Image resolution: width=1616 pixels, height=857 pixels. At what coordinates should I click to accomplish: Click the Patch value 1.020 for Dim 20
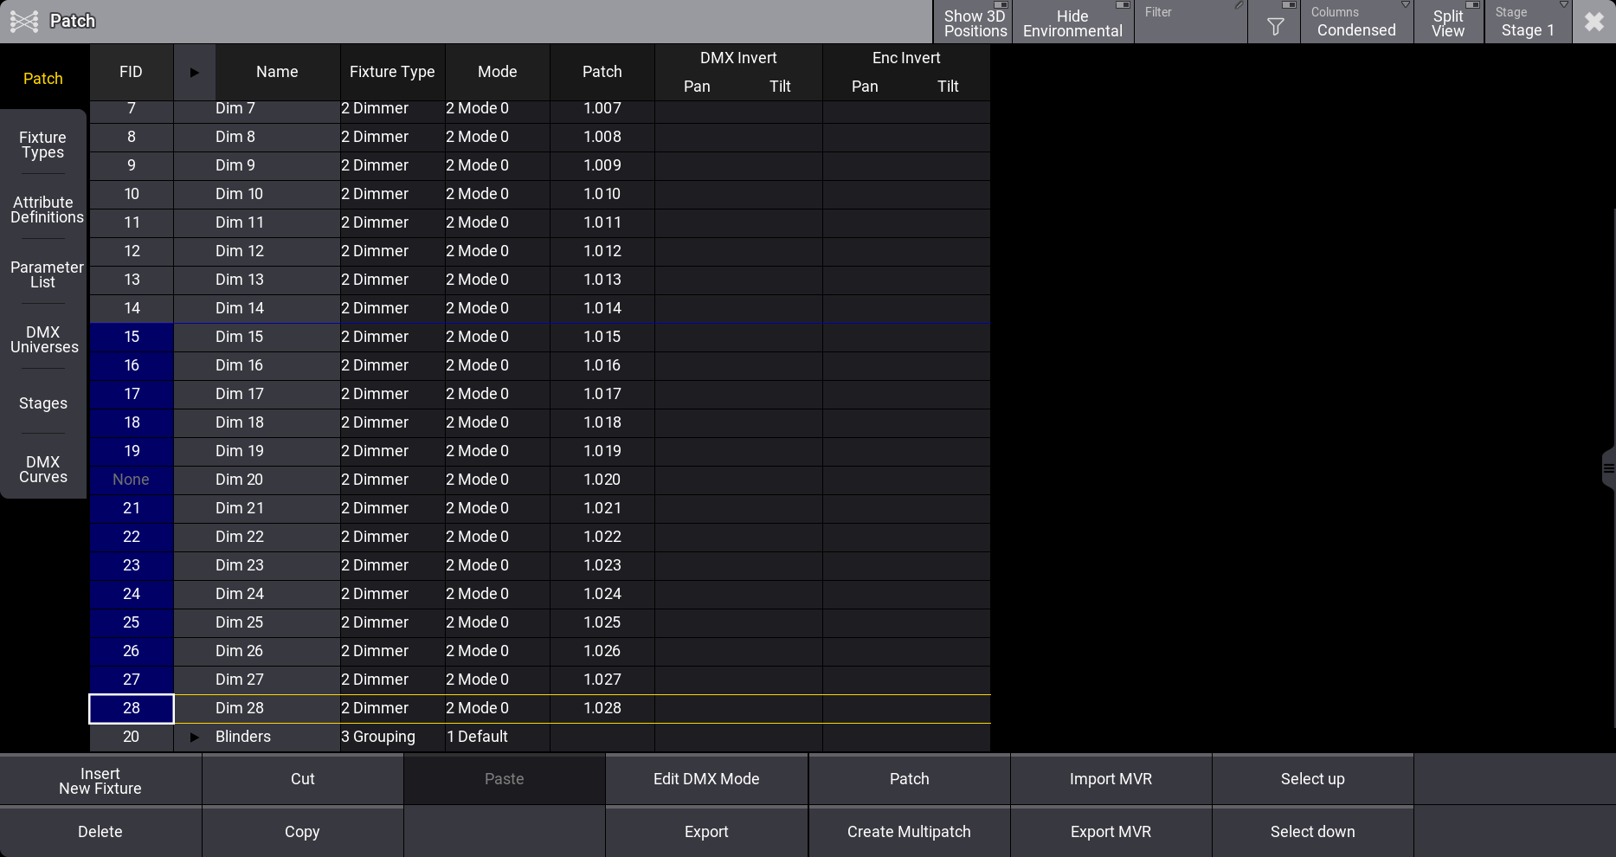[x=602, y=480]
